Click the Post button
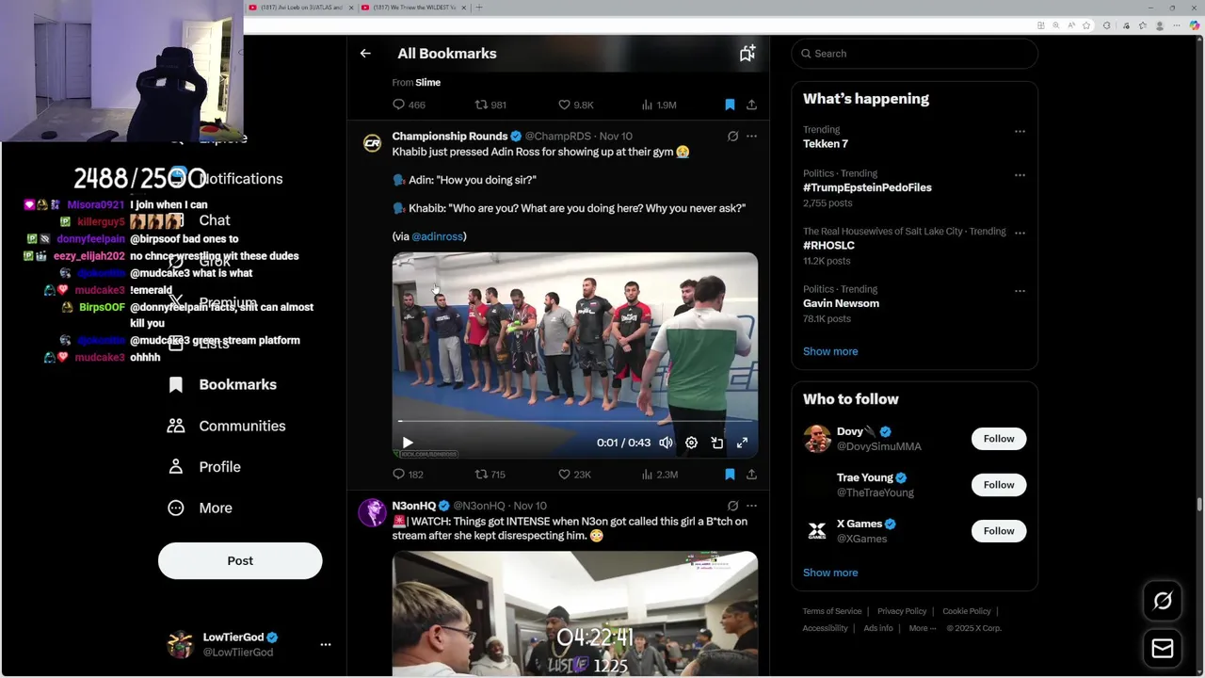 click(240, 560)
